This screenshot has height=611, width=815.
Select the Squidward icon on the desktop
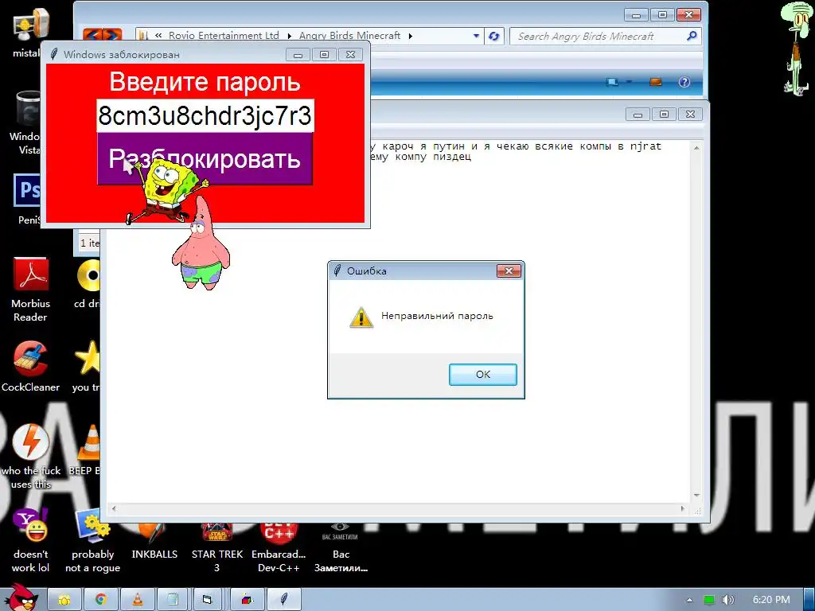[795, 49]
